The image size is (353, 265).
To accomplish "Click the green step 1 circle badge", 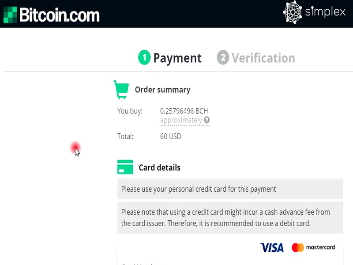I will tap(144, 58).
